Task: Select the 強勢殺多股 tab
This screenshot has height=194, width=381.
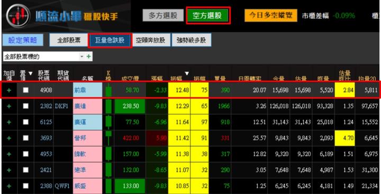Action: [191, 40]
